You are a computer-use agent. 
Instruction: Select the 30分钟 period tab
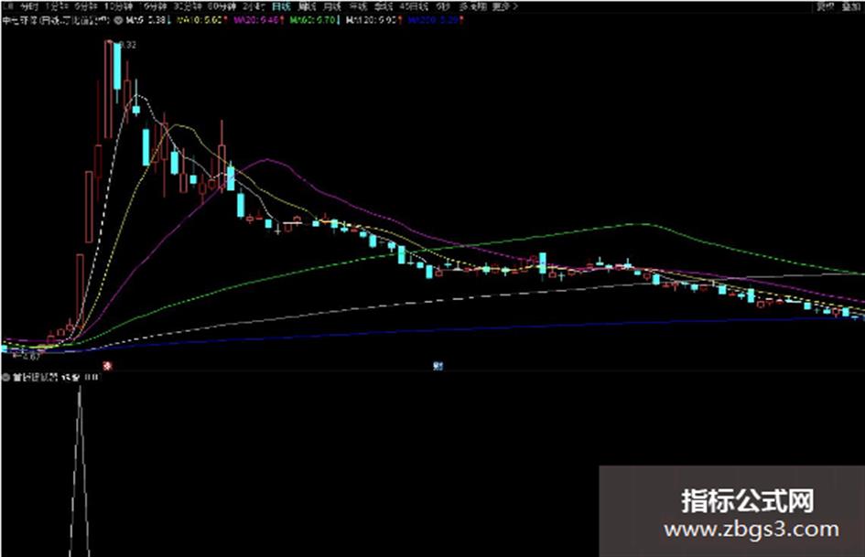[187, 6]
